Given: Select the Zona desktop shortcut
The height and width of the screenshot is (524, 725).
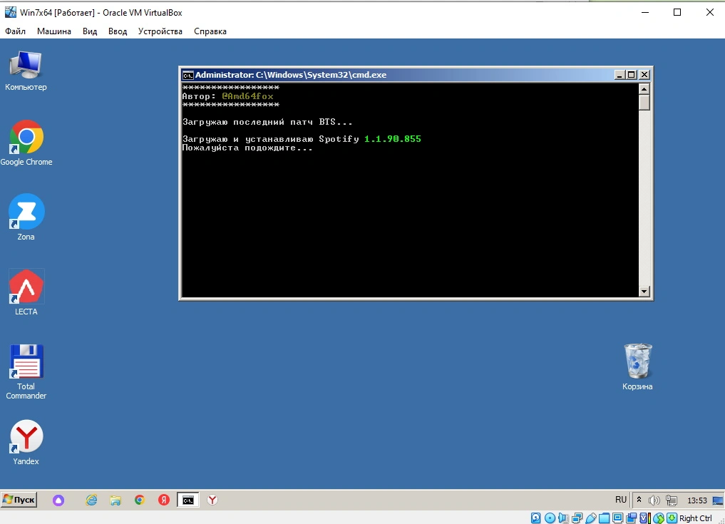Looking at the screenshot, I should tap(26, 217).
